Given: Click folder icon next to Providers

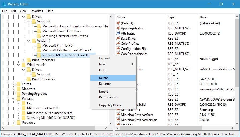Looking at the screenshot, I should click(x=18, y=123).
